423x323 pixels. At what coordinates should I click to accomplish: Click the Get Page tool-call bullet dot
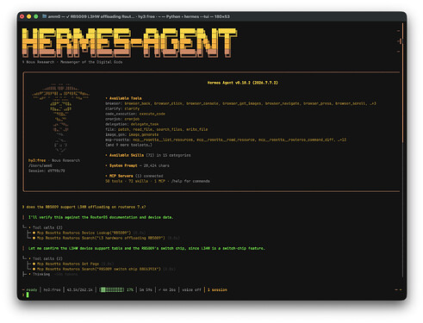coord(34,264)
